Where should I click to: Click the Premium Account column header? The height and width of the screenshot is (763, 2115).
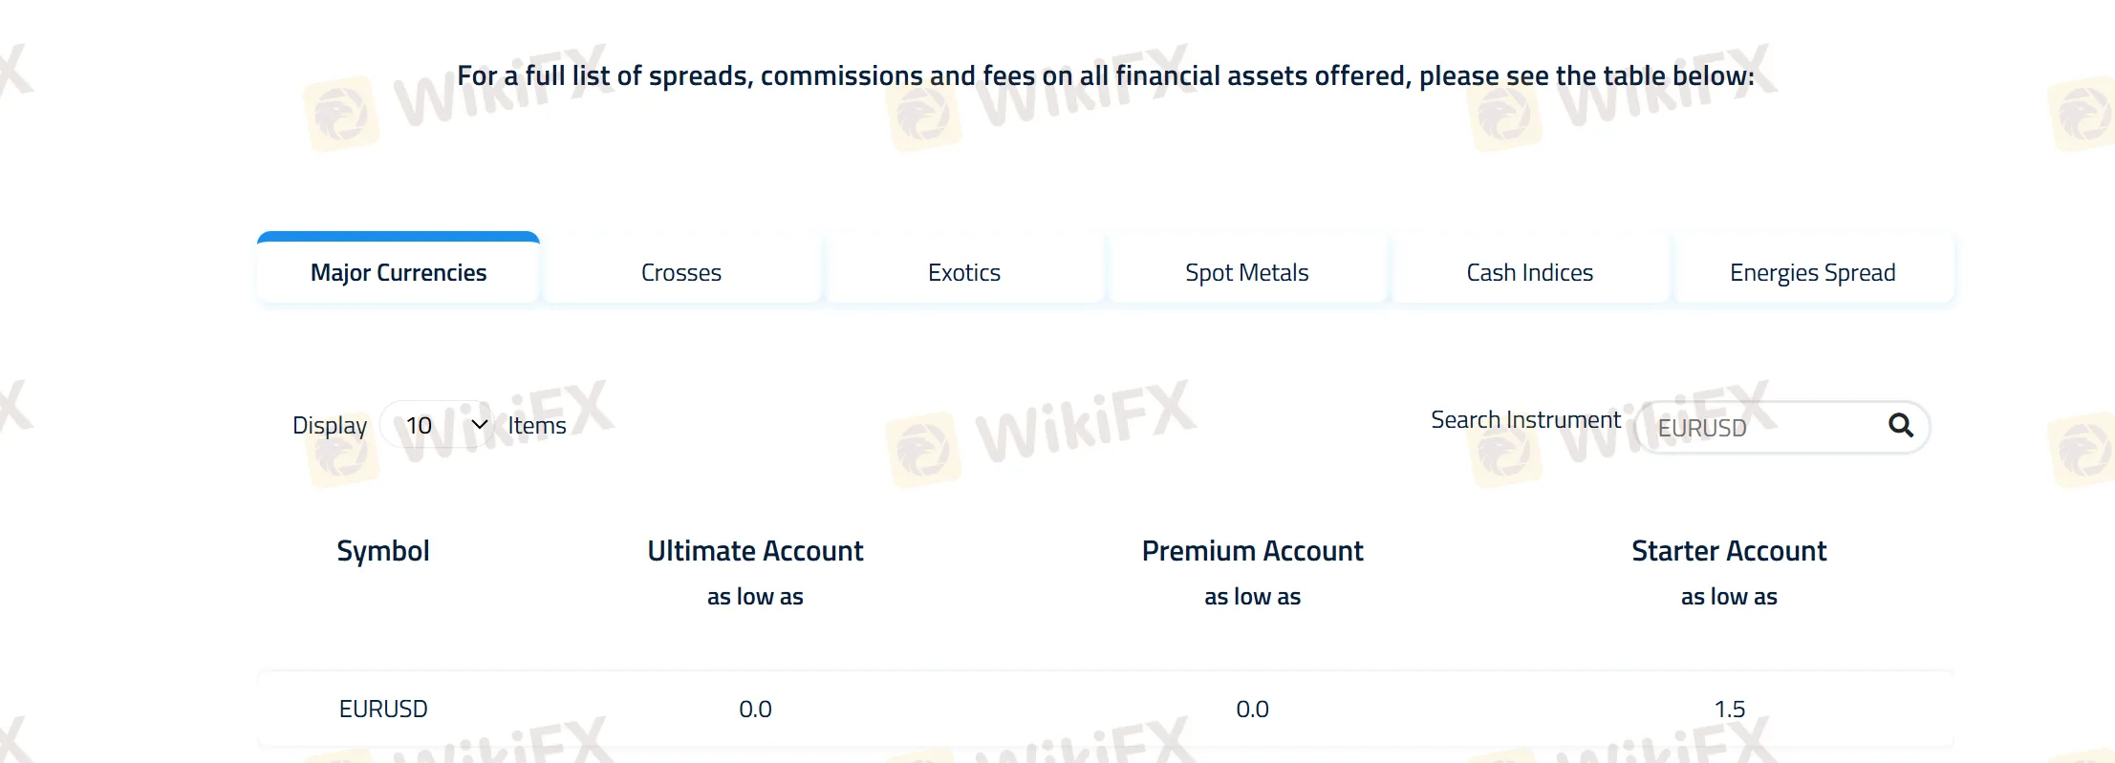1252,551
